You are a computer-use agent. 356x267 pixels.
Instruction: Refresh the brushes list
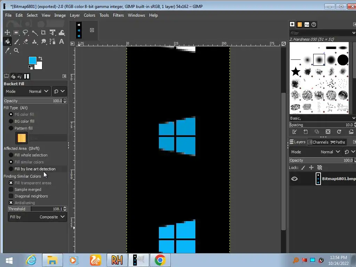tap(339, 132)
